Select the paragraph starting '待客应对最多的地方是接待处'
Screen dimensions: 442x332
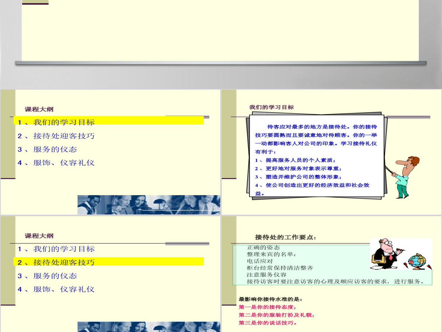(x=316, y=139)
